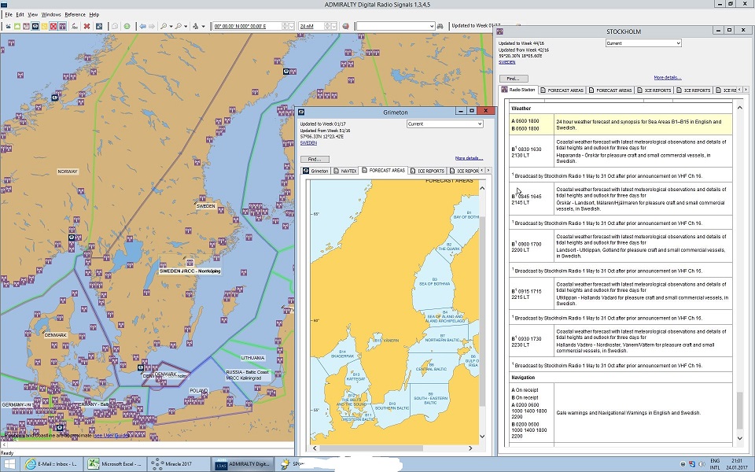Click tab scroll right arrow in STOCKHOLM window
The width and height of the screenshot is (755, 472).
click(x=746, y=90)
